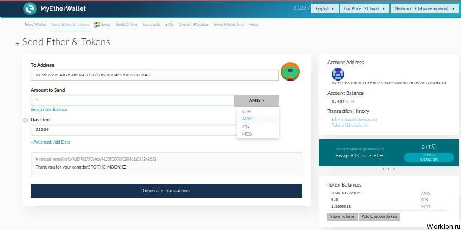Viewport: 461px width, 230px height.
Task: Click the Generate Transaction button
Action: pyautogui.click(x=166, y=191)
